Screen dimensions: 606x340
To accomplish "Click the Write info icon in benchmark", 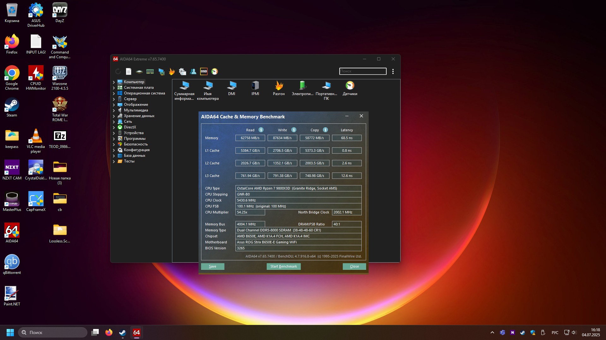I will pos(294,130).
